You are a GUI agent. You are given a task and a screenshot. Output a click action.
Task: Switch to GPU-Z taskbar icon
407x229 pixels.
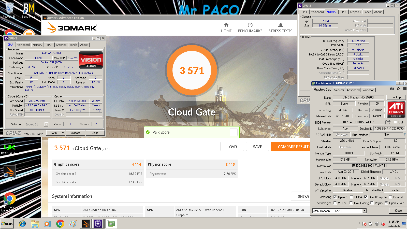(x=111, y=224)
